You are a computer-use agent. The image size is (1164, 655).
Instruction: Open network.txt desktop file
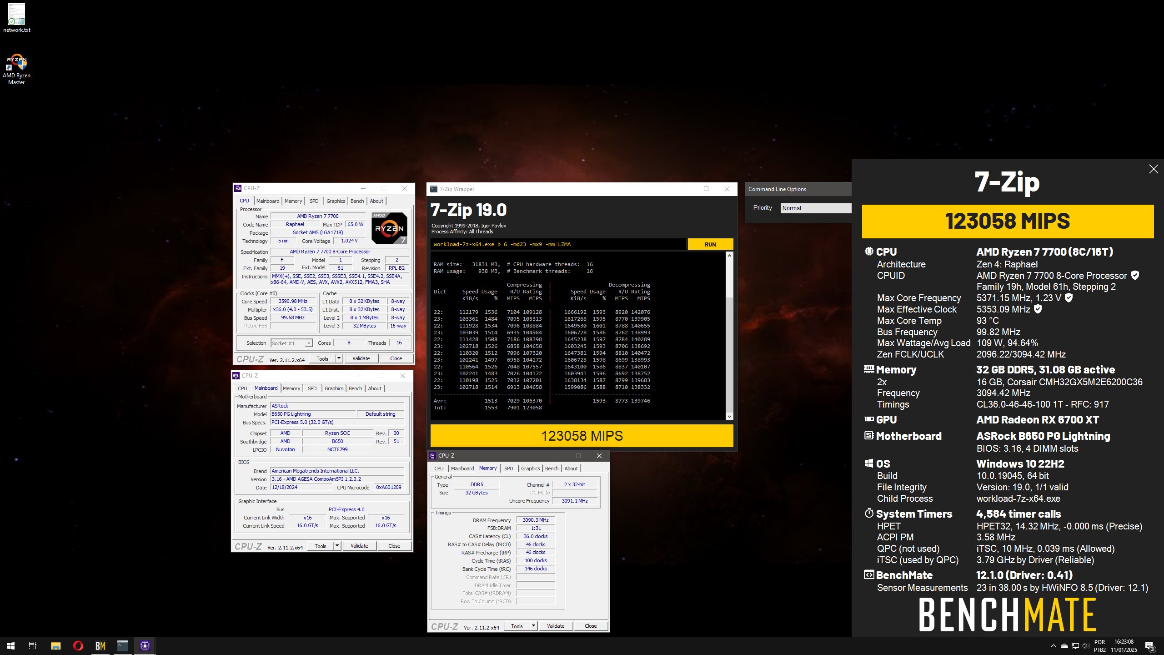tap(17, 18)
